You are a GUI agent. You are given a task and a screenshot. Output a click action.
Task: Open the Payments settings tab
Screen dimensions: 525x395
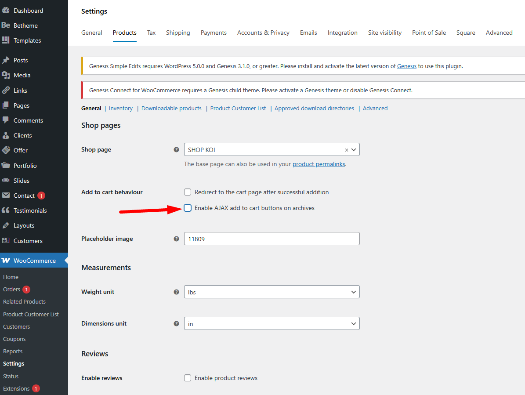[214, 33]
